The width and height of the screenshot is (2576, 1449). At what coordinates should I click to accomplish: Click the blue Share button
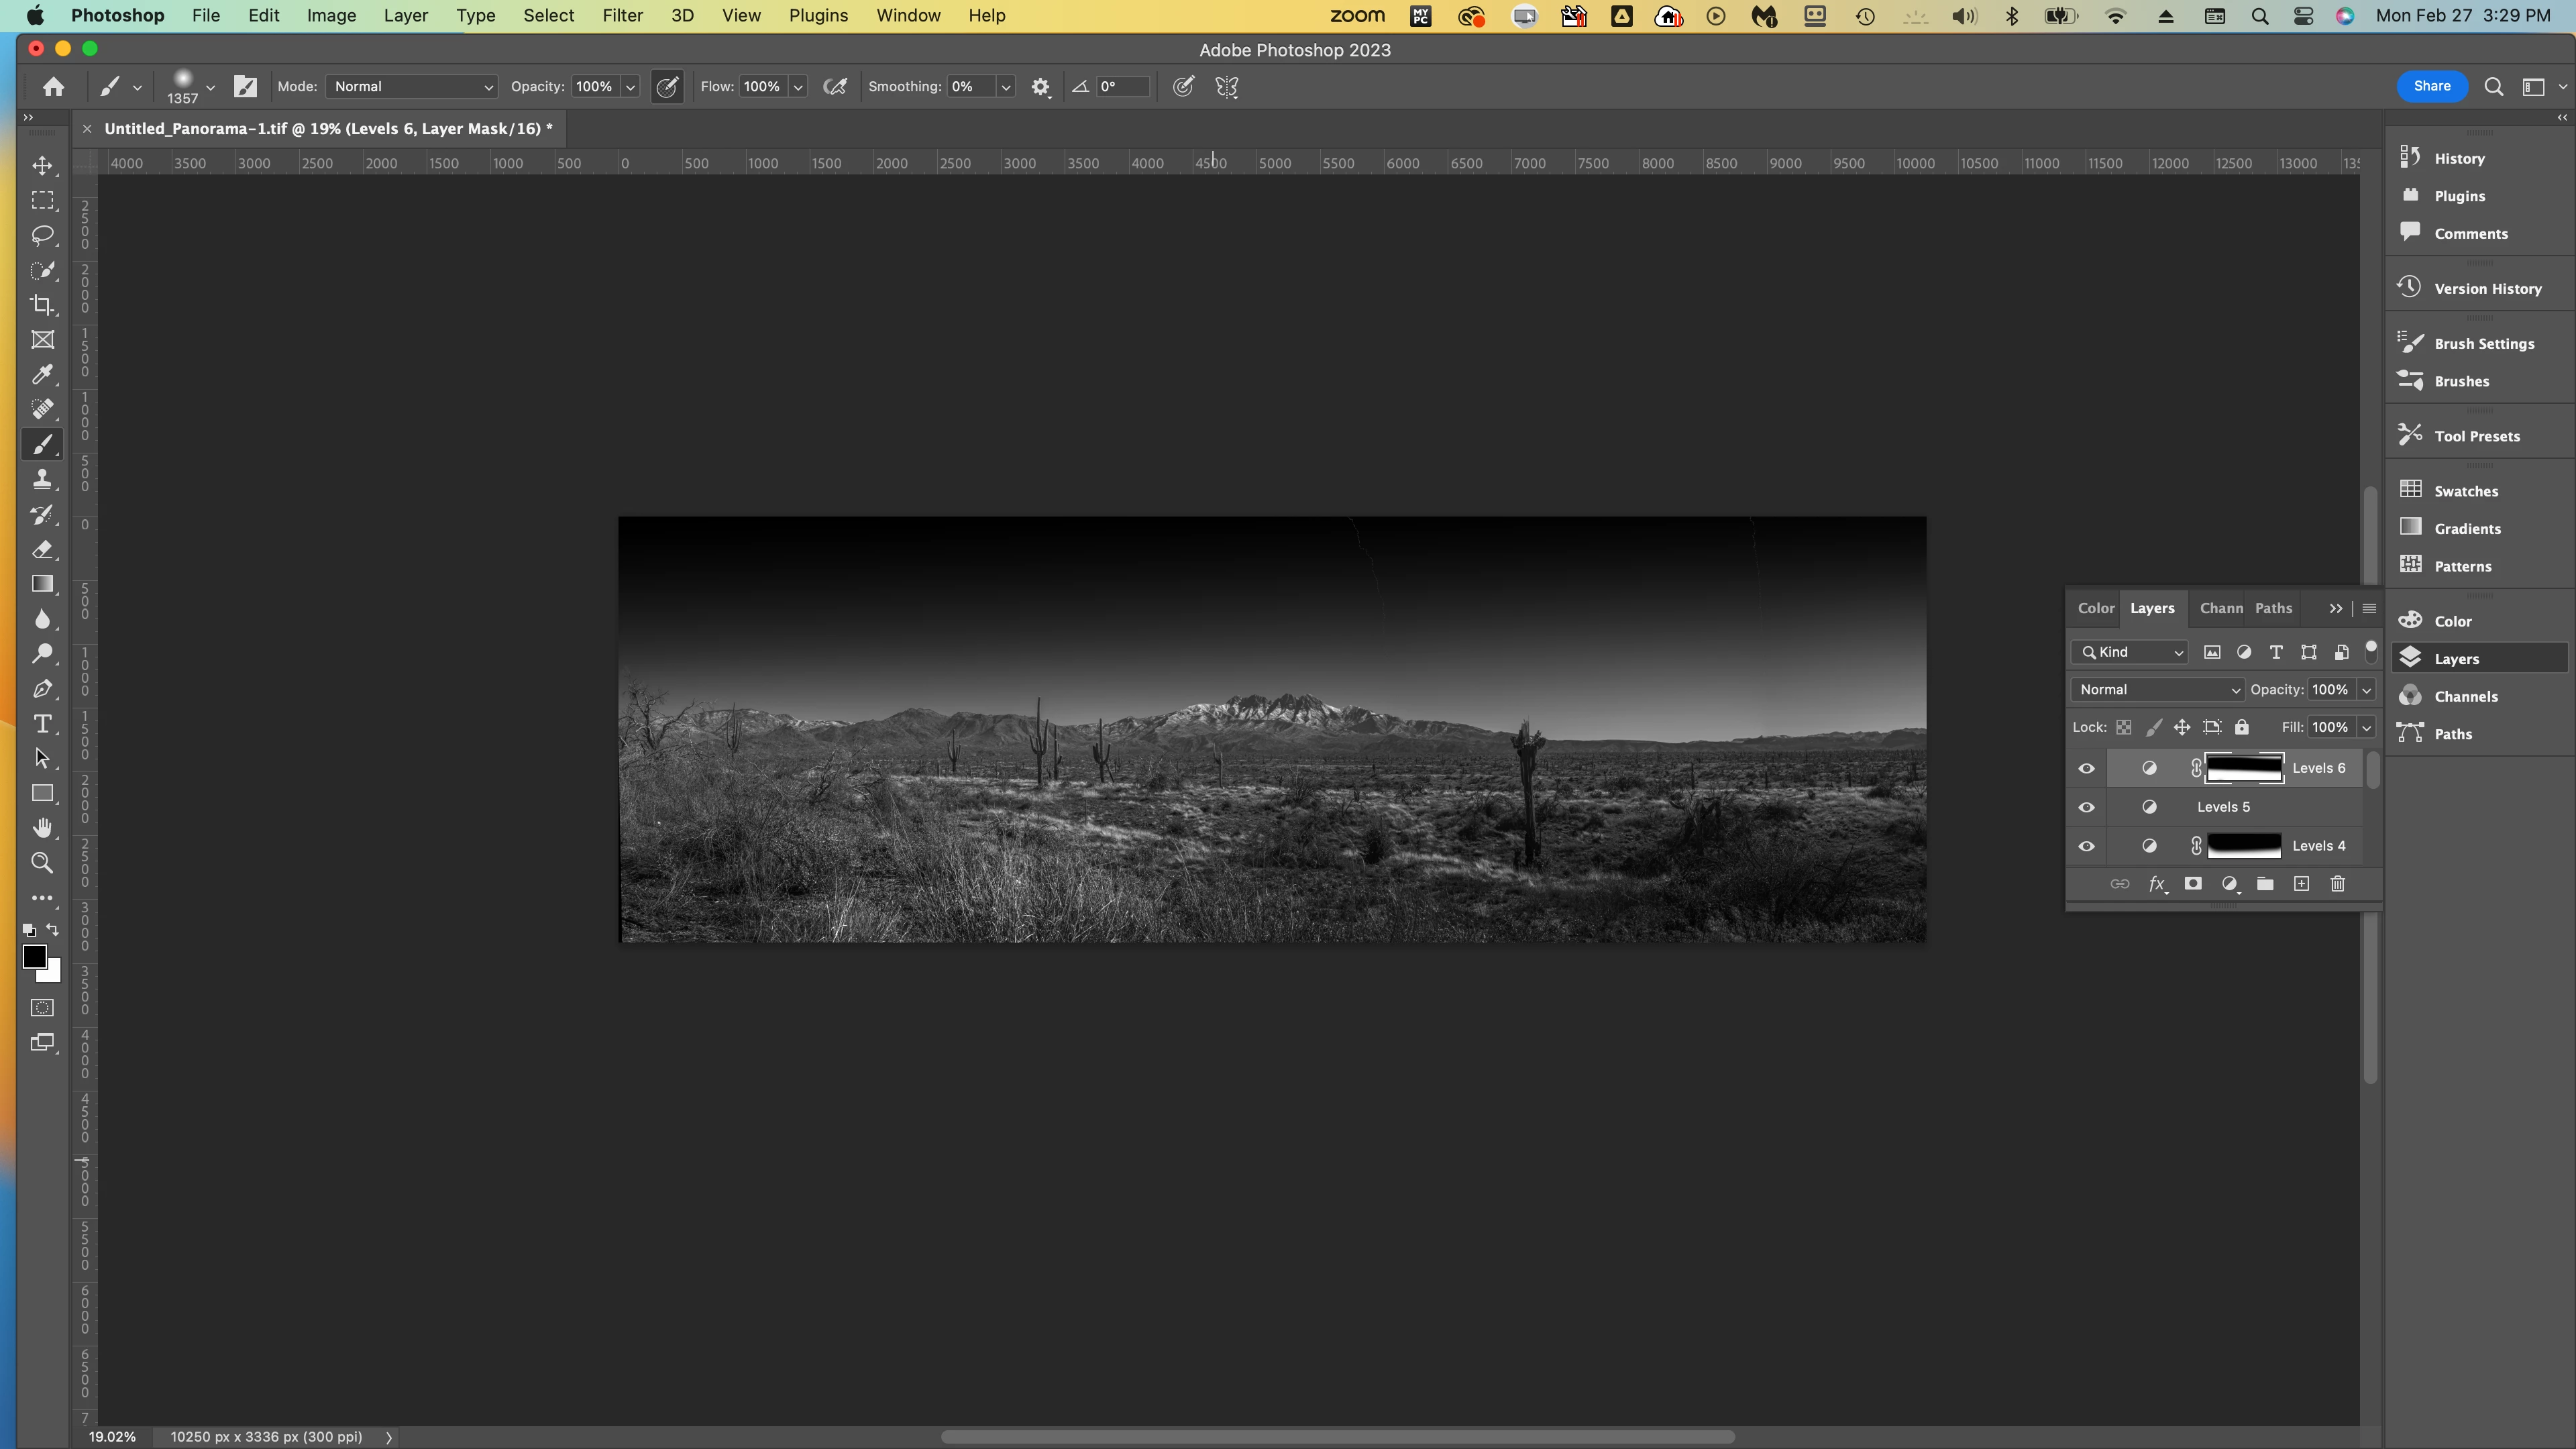coord(2431,86)
